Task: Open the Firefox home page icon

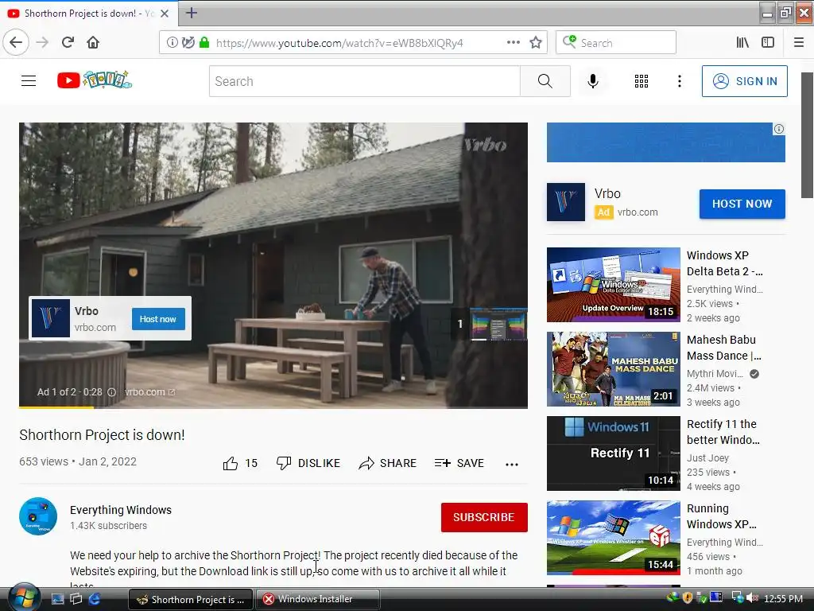Action: [x=93, y=42]
